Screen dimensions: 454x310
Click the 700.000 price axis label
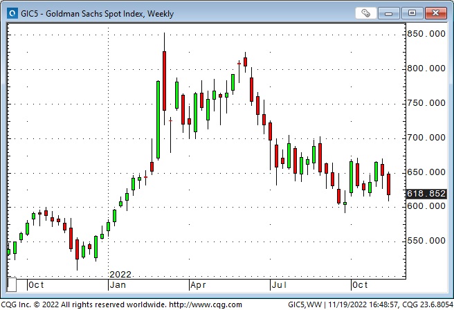[x=426, y=138]
